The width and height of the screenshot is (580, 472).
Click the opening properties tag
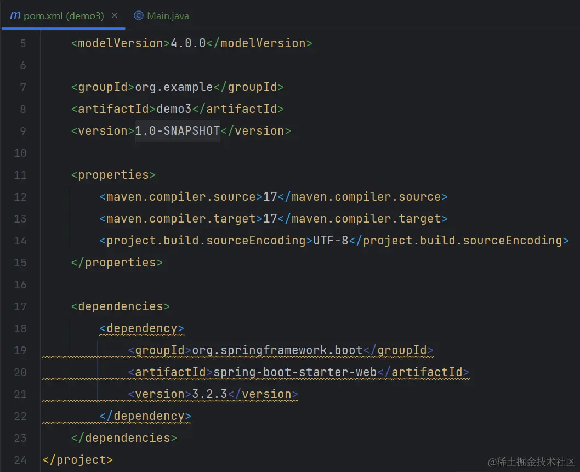tap(113, 175)
